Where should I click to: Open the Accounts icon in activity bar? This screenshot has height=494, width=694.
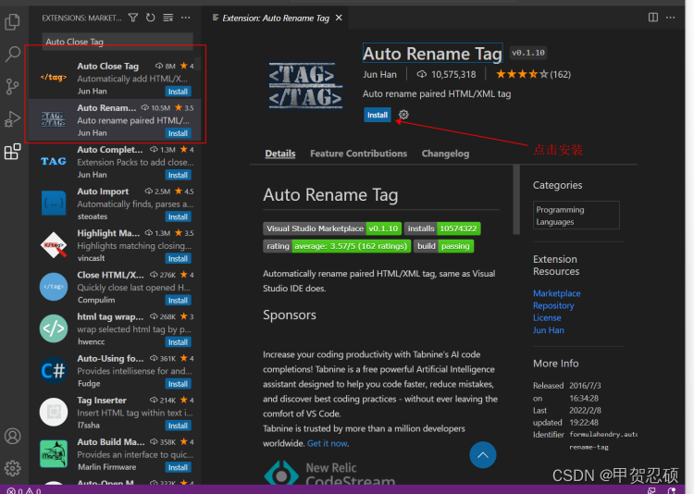(x=12, y=436)
